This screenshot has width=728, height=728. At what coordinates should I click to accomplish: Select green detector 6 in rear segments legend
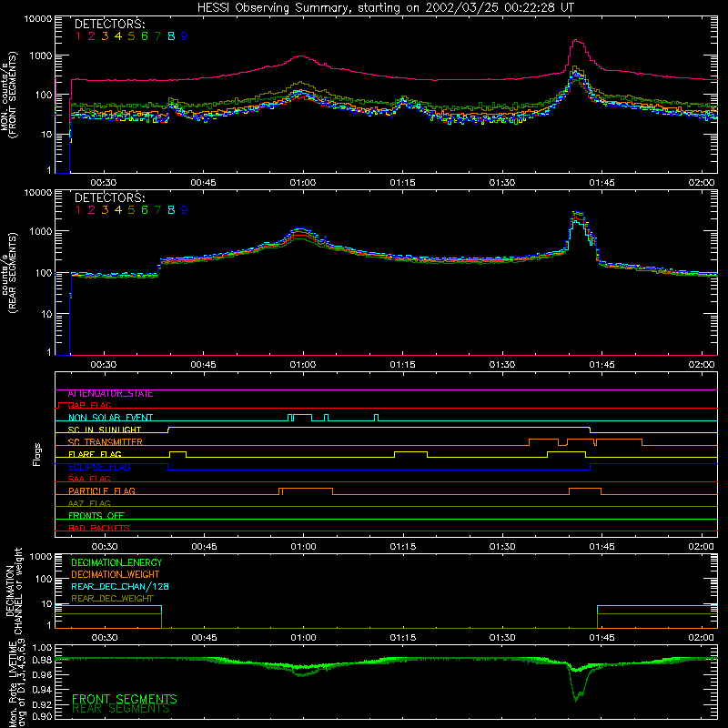coord(145,210)
